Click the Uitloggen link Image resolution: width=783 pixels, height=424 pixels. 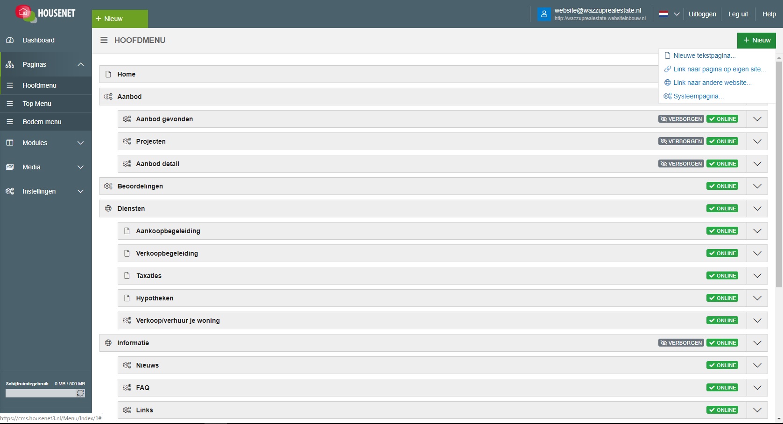pyautogui.click(x=702, y=14)
